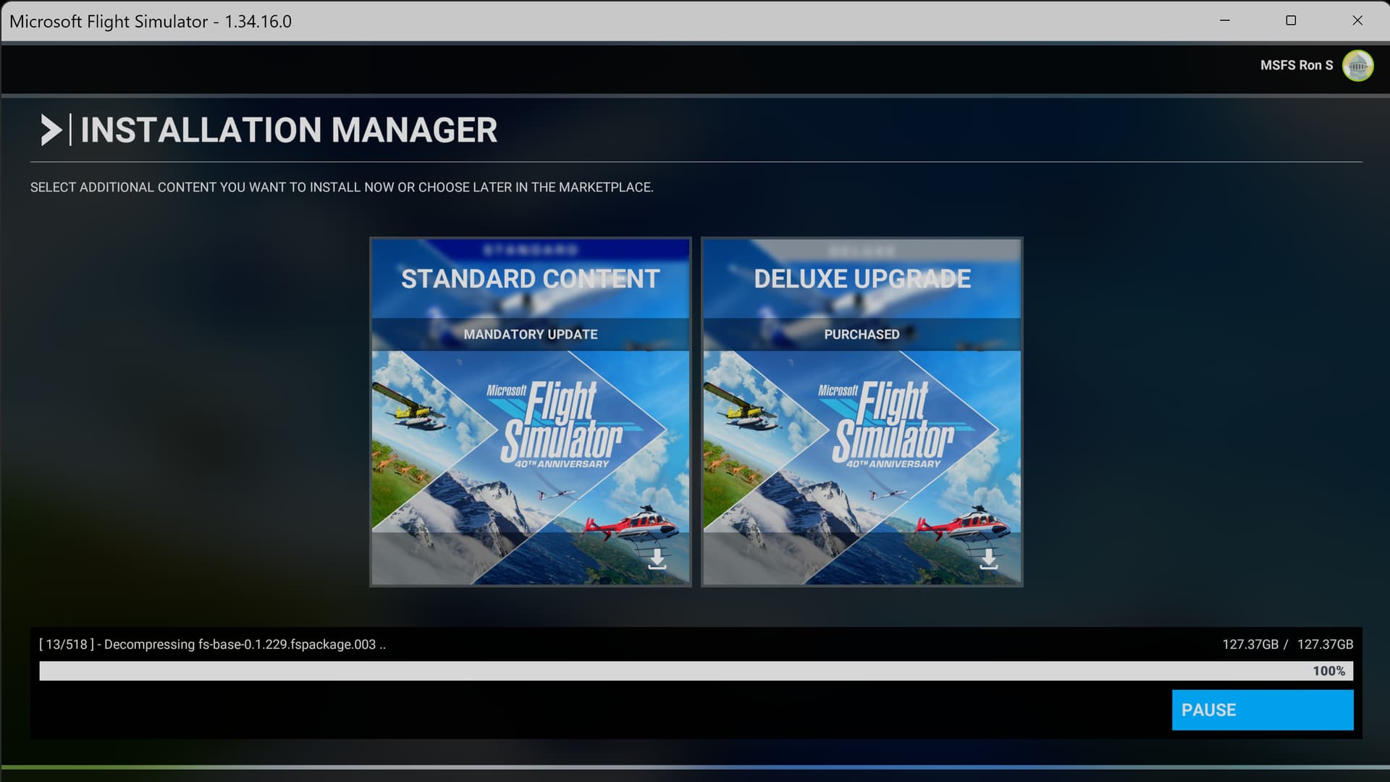This screenshot has height=782, width=1390.
Task: Minimize the Flight Simulator window
Action: pos(1225,20)
